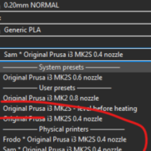Open the 0.20mm NORMAL print settings dropdown

(x=75, y=5)
